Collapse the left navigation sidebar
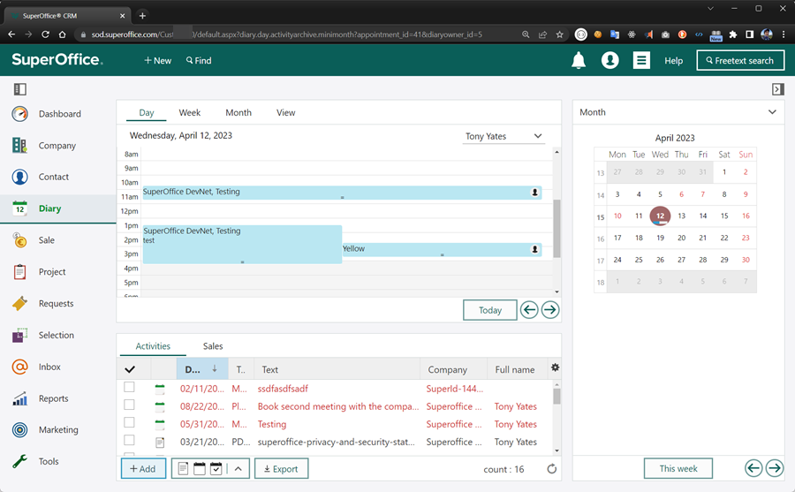The height and width of the screenshot is (492, 795). click(x=19, y=89)
